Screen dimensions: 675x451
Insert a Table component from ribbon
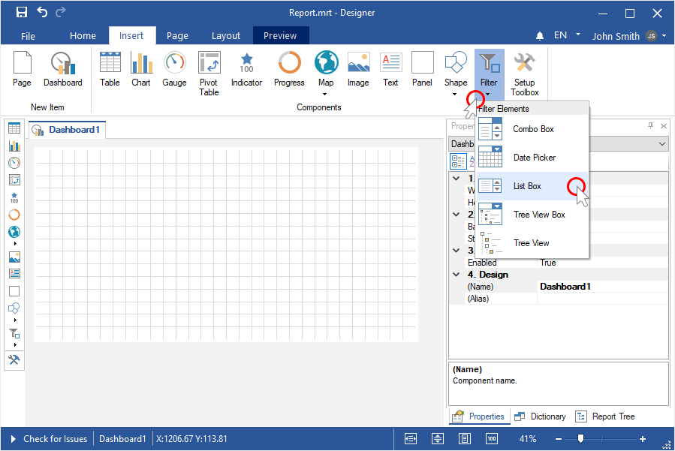(x=110, y=70)
